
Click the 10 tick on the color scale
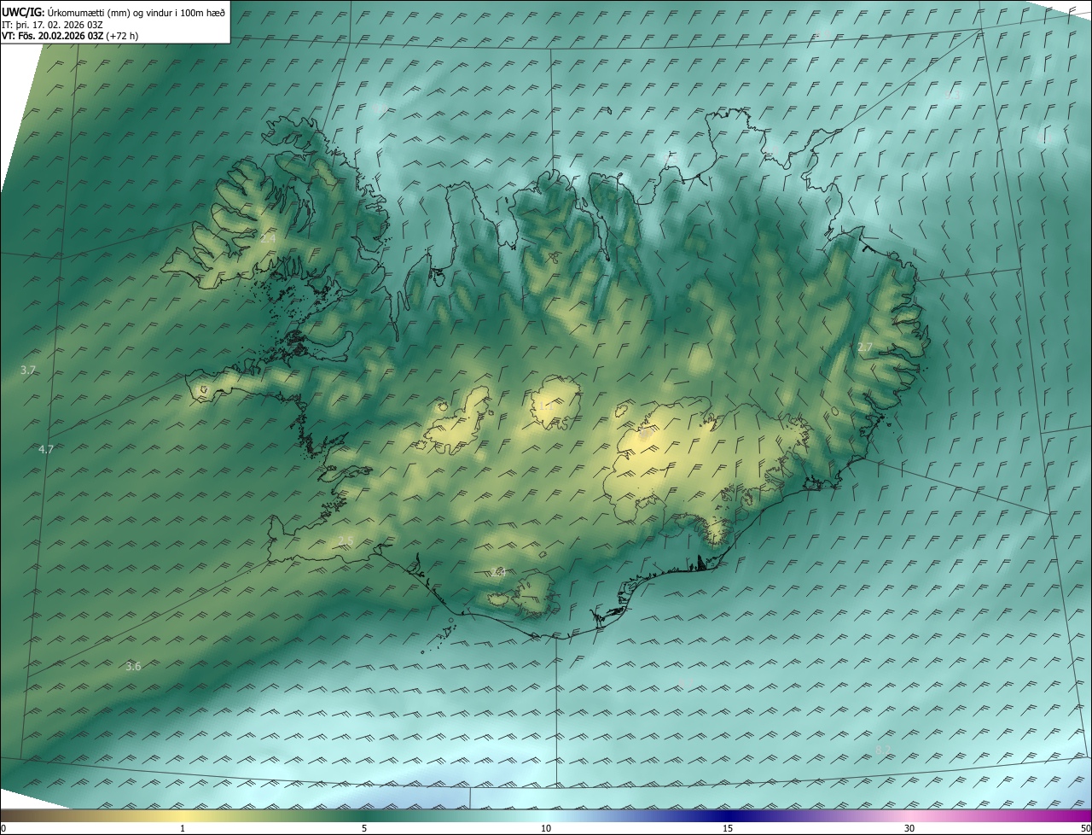(546, 828)
